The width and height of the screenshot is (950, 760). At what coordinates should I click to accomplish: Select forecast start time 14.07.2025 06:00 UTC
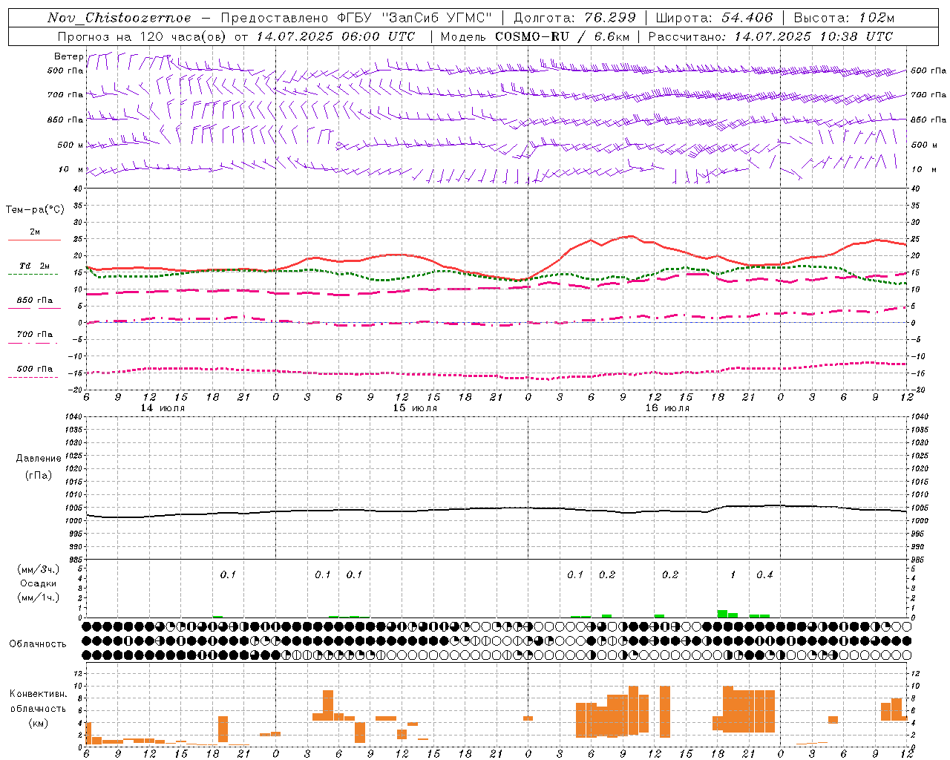tap(335, 36)
